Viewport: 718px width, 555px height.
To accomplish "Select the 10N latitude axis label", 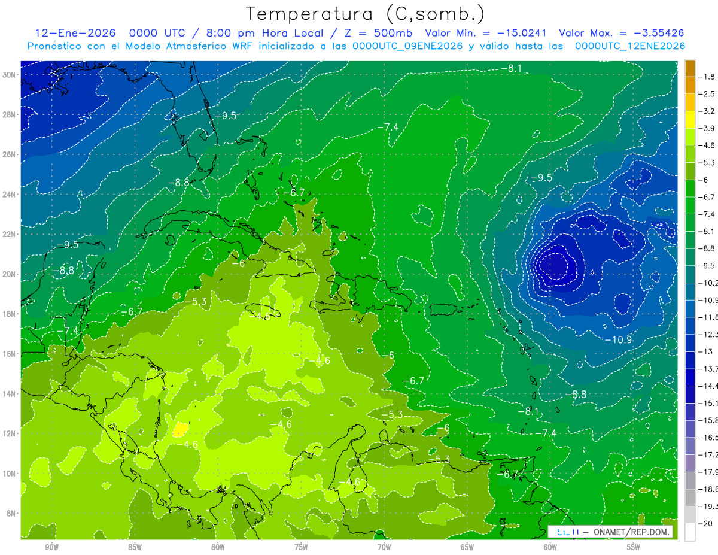I will (9, 473).
